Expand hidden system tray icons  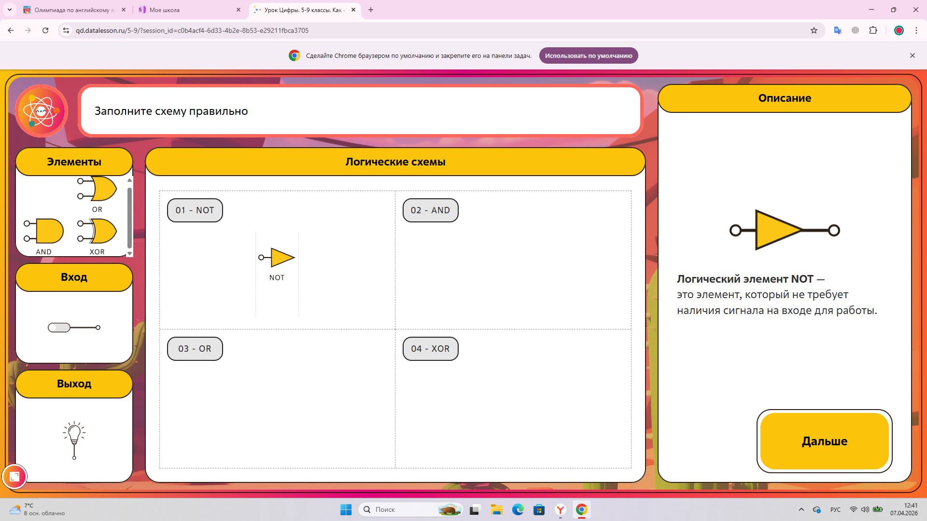(x=801, y=509)
